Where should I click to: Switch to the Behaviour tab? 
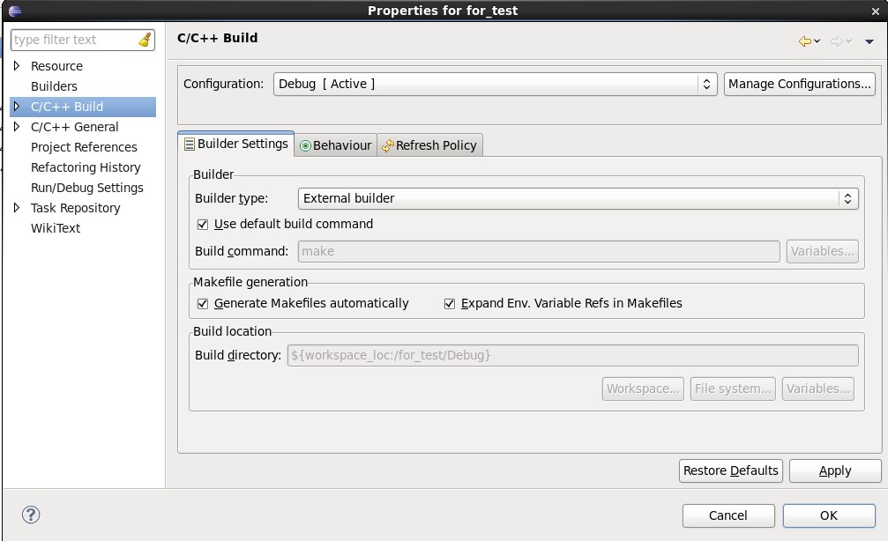click(336, 145)
